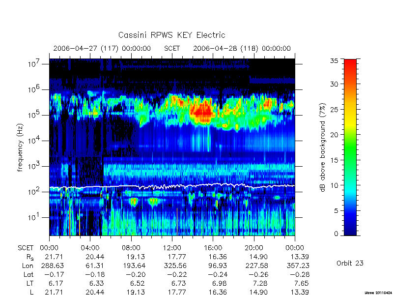
Task: Click the time axis tick '16:00'
Action: (x=213, y=248)
